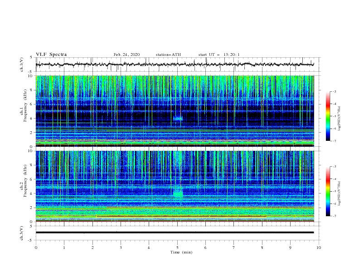The height and width of the screenshot is (278, 359).
Task: Click the "-7" tick on ch.1 colorbar
Action: (335, 141)
